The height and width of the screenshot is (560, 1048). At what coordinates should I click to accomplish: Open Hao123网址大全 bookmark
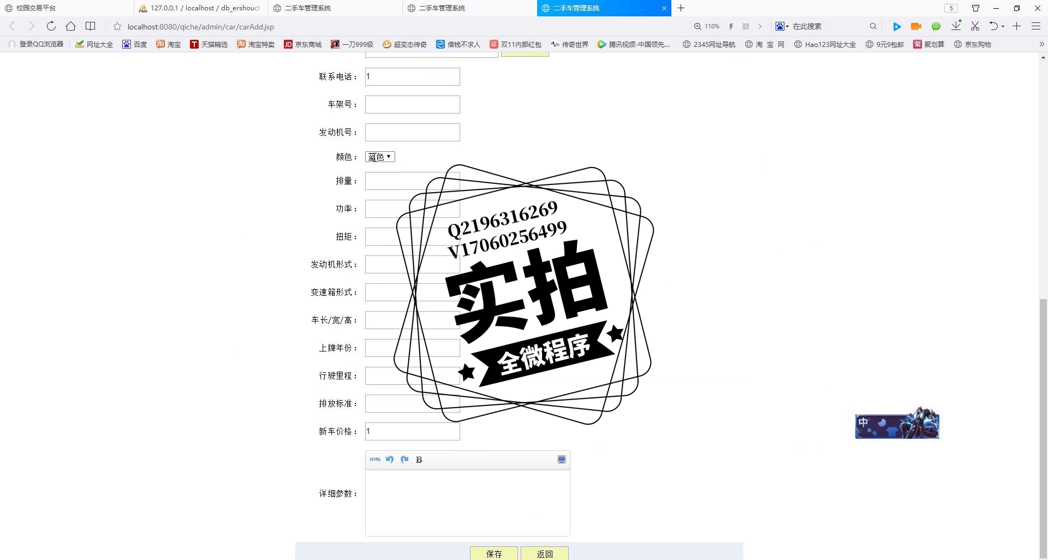click(x=825, y=44)
